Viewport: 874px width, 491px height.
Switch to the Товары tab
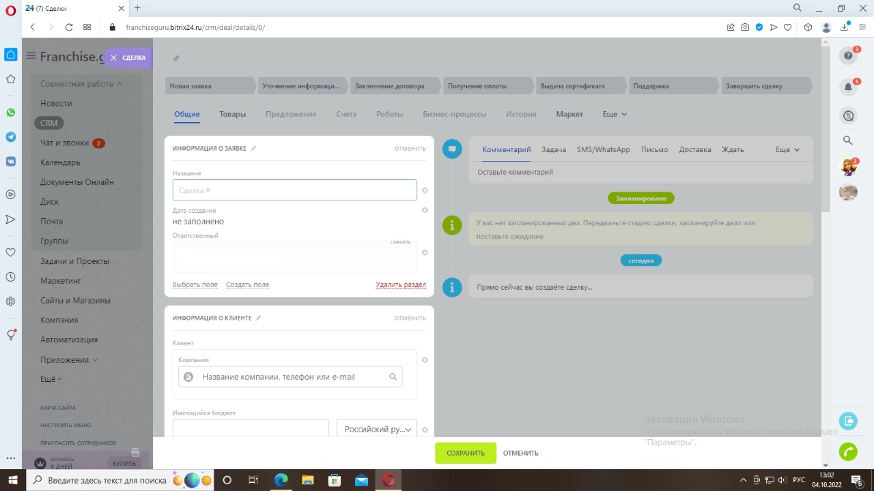click(232, 115)
